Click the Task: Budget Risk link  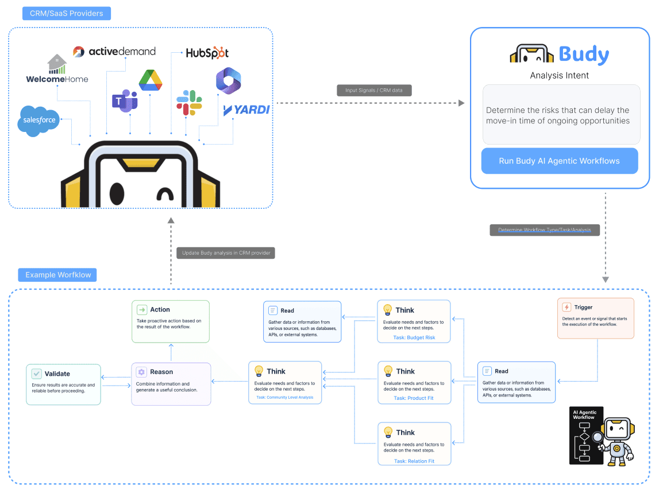414,337
